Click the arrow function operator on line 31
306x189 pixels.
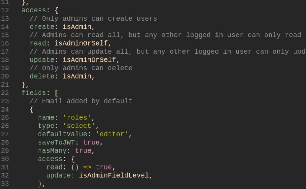pos(87,167)
